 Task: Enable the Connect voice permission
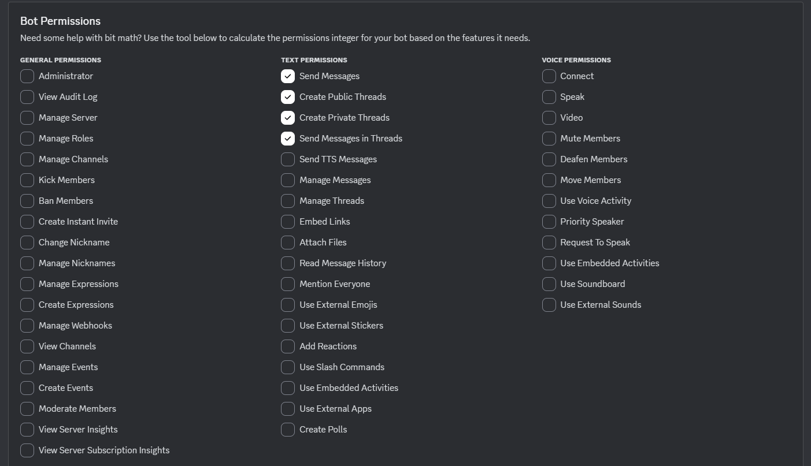(x=549, y=76)
